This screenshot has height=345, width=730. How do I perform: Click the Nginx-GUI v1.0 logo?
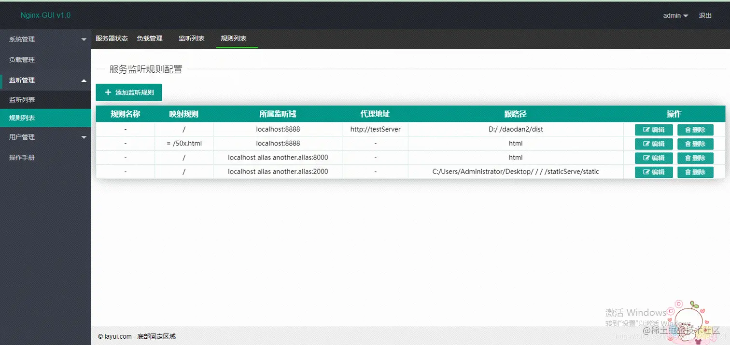click(x=45, y=15)
